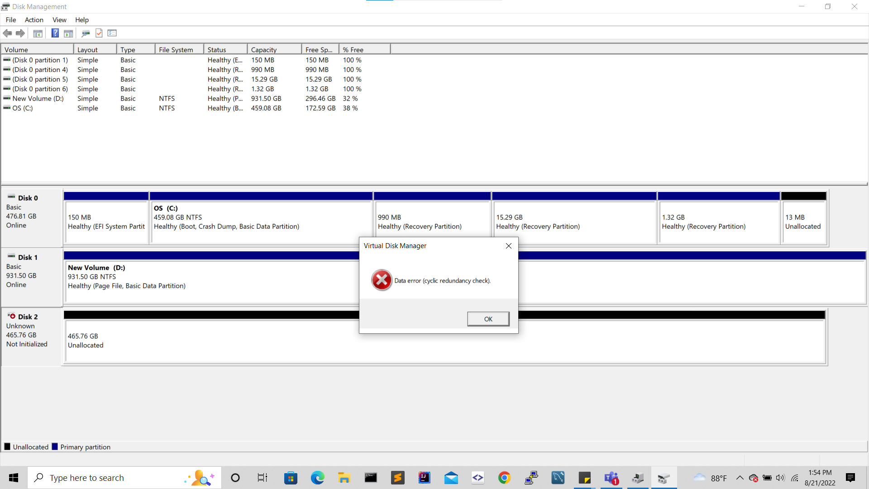The image size is (869, 489).
Task: Open Microsoft Store from taskbar
Action: [x=291, y=478]
